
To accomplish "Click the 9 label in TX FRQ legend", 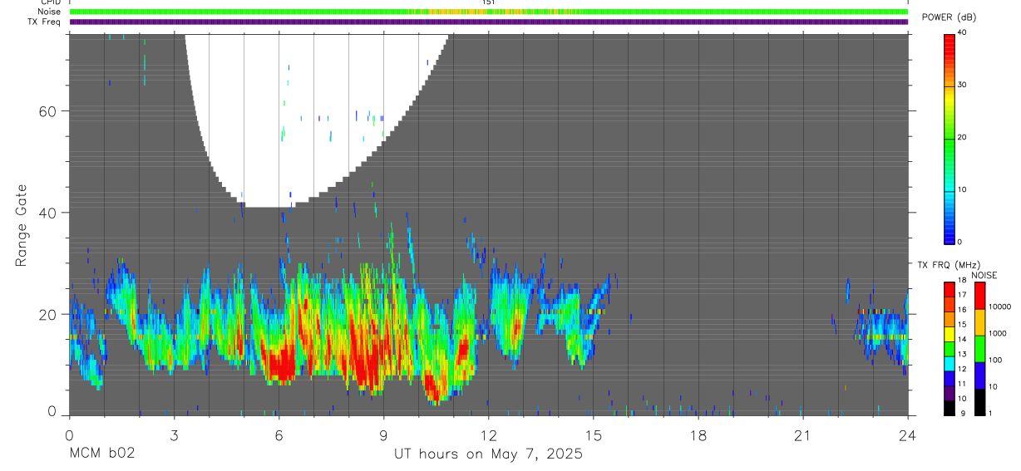I will tap(963, 413).
